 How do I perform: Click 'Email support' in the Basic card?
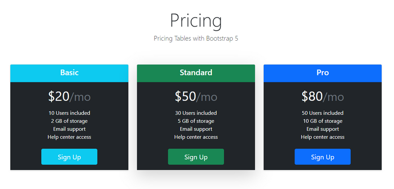69,129
